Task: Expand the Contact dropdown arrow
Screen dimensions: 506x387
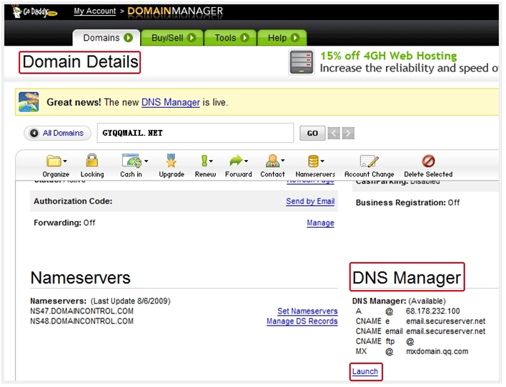Action: point(283,160)
